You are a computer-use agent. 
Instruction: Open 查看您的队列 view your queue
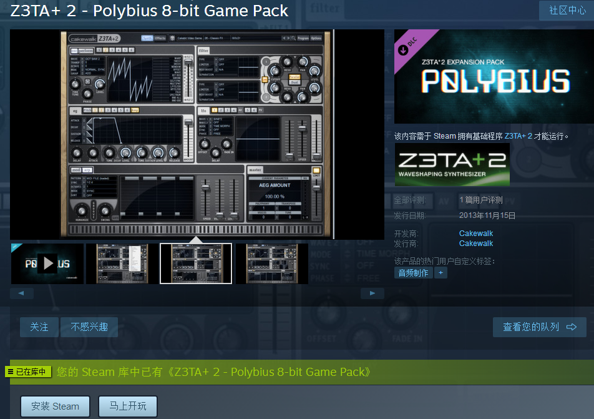click(x=540, y=327)
